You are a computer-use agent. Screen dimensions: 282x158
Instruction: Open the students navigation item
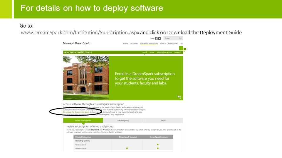[x=134, y=44]
